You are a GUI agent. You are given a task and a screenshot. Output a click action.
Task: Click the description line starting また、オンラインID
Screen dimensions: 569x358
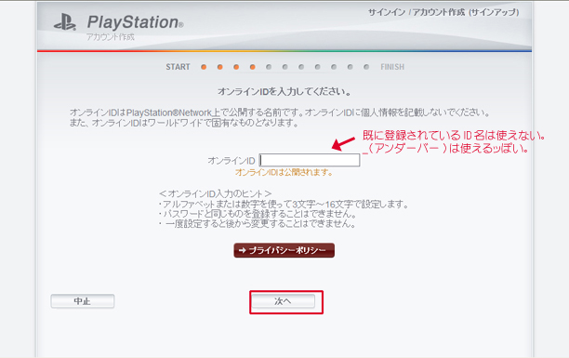pyautogui.click(x=184, y=123)
